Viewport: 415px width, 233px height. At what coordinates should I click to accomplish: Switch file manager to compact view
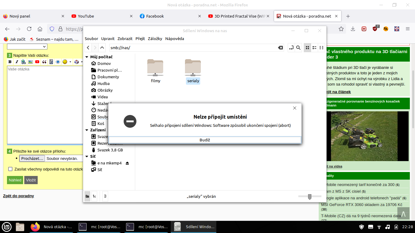[x=321, y=48]
